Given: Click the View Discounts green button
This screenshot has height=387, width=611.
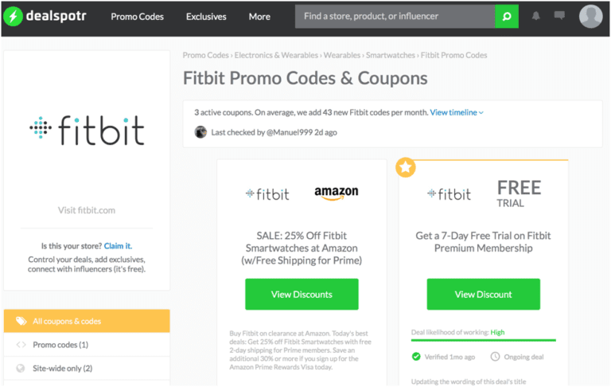Looking at the screenshot, I should [x=302, y=295].
